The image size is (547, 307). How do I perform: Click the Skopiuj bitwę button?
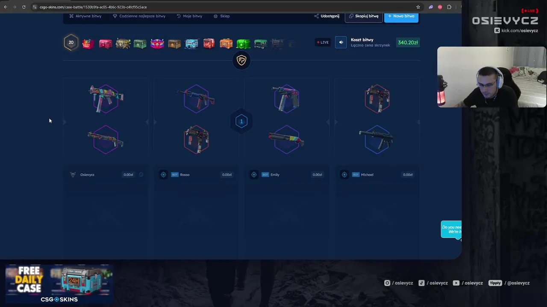coord(364,16)
